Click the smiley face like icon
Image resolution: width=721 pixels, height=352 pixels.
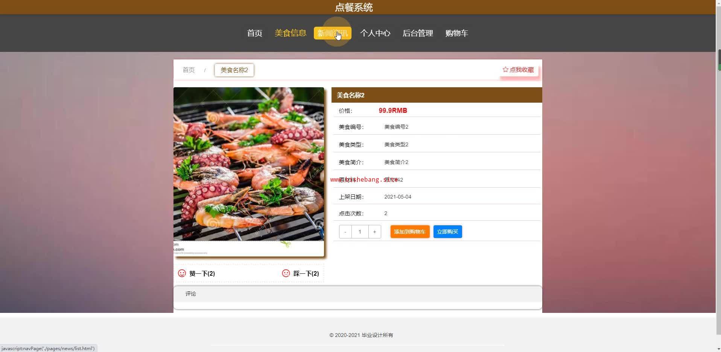point(182,273)
